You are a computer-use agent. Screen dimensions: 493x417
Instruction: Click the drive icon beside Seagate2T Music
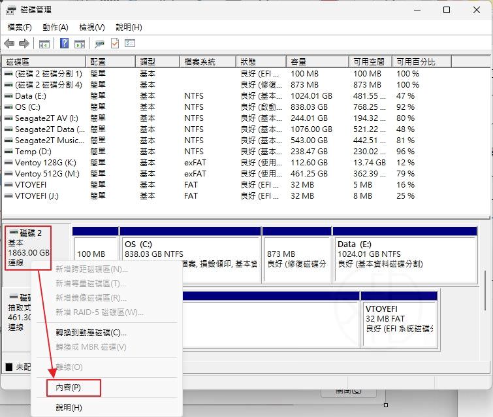(8, 141)
